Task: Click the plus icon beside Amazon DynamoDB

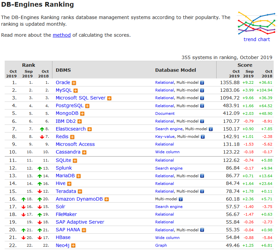Action: 106,199
